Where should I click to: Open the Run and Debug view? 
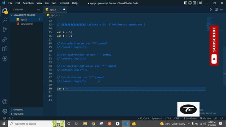point(5,39)
